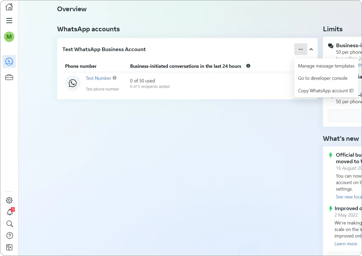Screen dimensions: 362x256
Task: Click the '2 May 2022' date text
Action: (346, 215)
